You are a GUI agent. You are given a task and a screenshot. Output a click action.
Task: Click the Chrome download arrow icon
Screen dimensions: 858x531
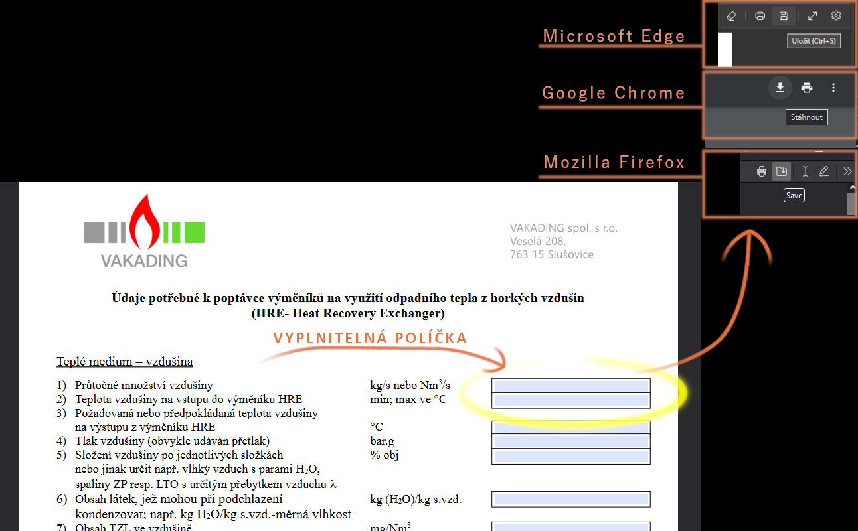780,88
